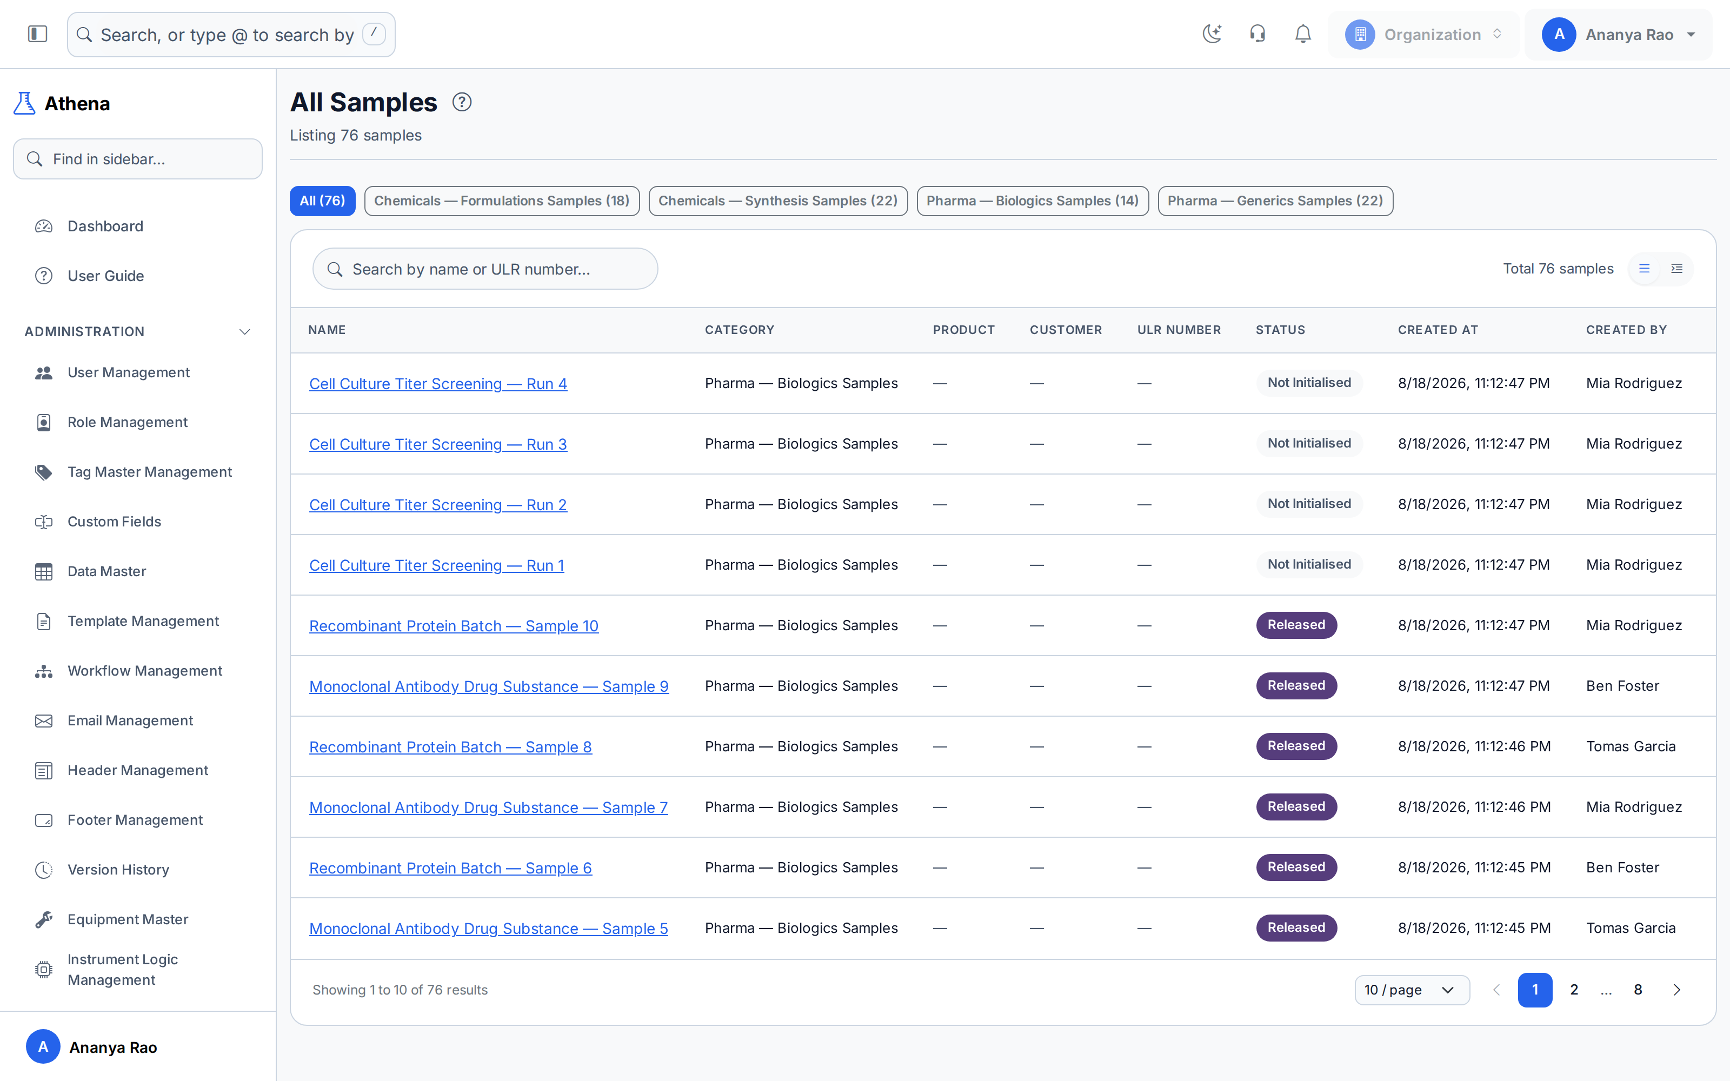This screenshot has width=1730, height=1081.
Task: Click Version History clock icon
Action: point(44,869)
